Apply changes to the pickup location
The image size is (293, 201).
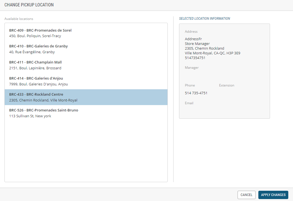(273, 195)
